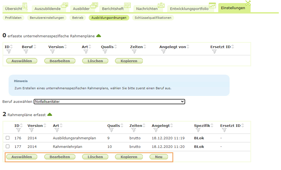Open the Schlüsselqualifikationen sub-tab
This screenshot has height=170, width=281.
pyautogui.click(x=154, y=17)
